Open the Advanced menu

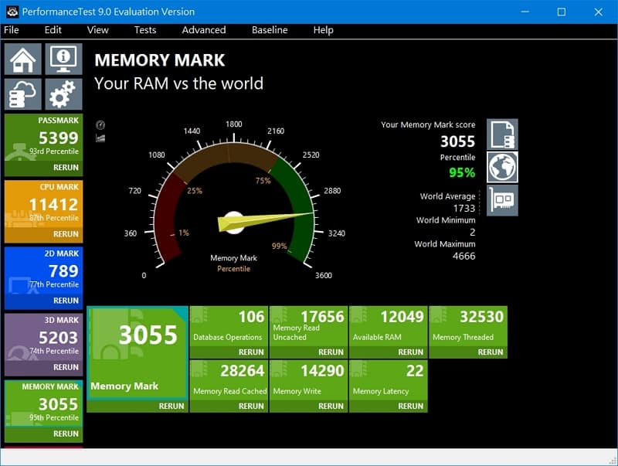click(204, 30)
